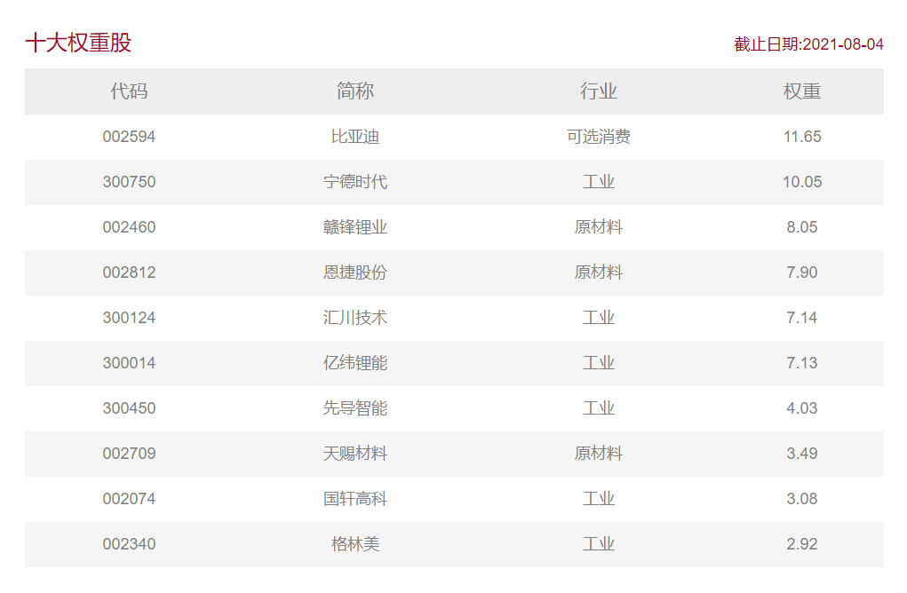Click stock name 赣锋锂业
This screenshot has width=907, height=593.
click(x=355, y=227)
